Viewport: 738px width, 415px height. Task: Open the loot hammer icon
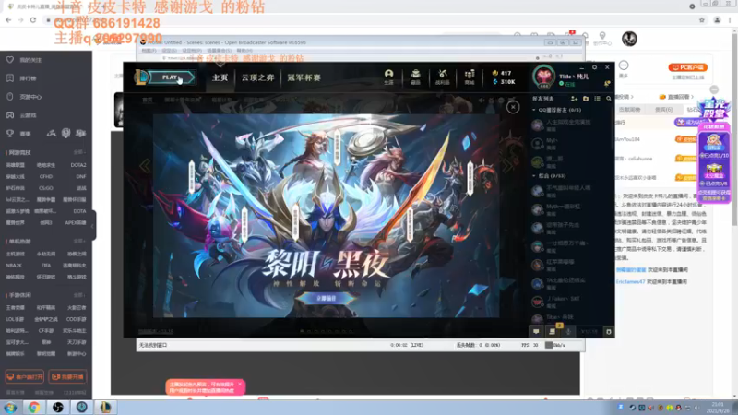[443, 77]
